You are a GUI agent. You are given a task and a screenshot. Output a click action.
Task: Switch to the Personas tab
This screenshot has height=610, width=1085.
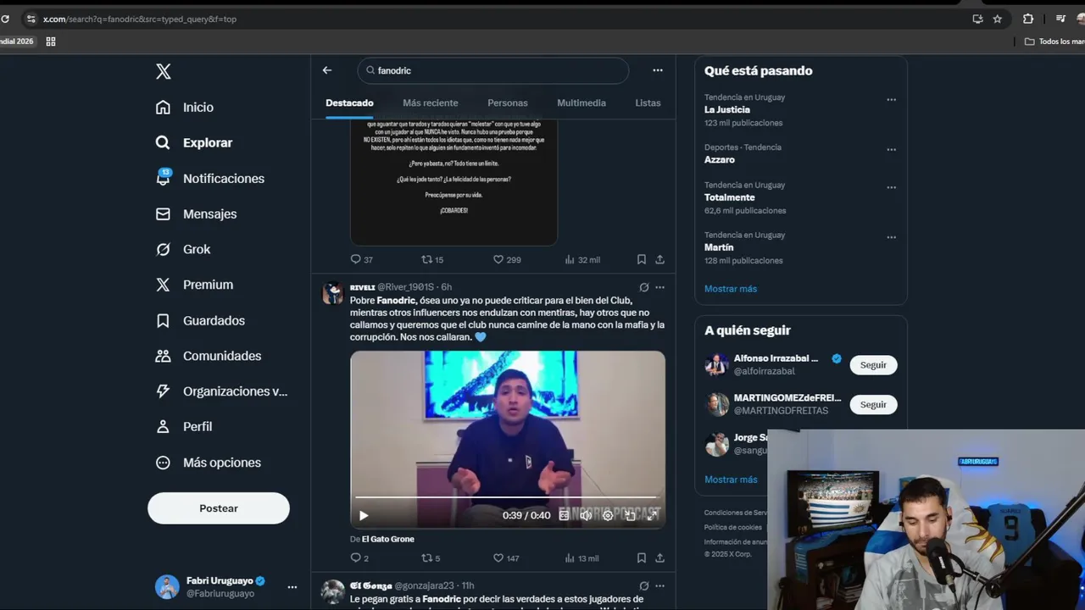point(508,103)
